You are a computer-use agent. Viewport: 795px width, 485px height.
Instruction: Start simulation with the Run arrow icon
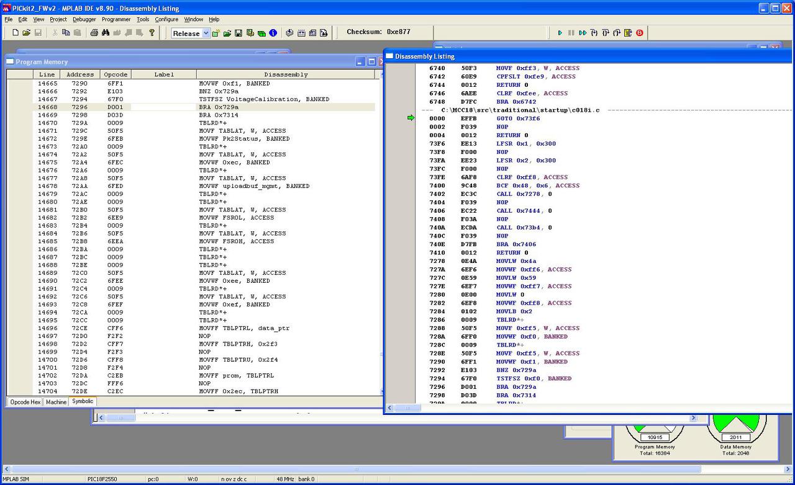tap(560, 33)
